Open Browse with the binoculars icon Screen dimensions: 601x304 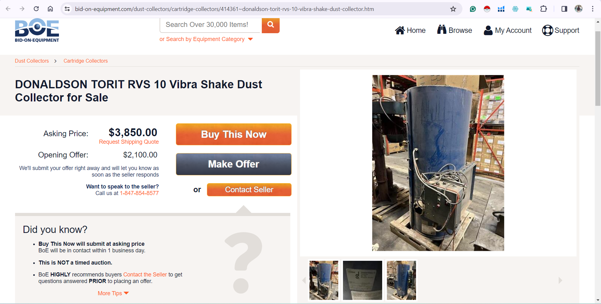click(x=455, y=30)
